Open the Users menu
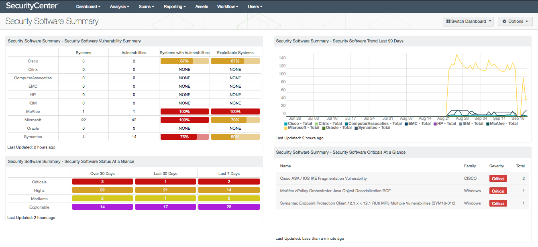This screenshot has height=247, width=538. tap(255, 6)
